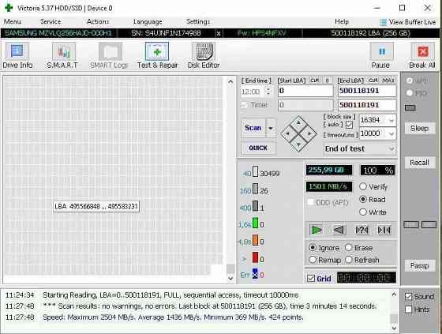Open the S.M.A.R.T attributes view
Screen dimensions: 442x334
pyautogui.click(x=63, y=55)
